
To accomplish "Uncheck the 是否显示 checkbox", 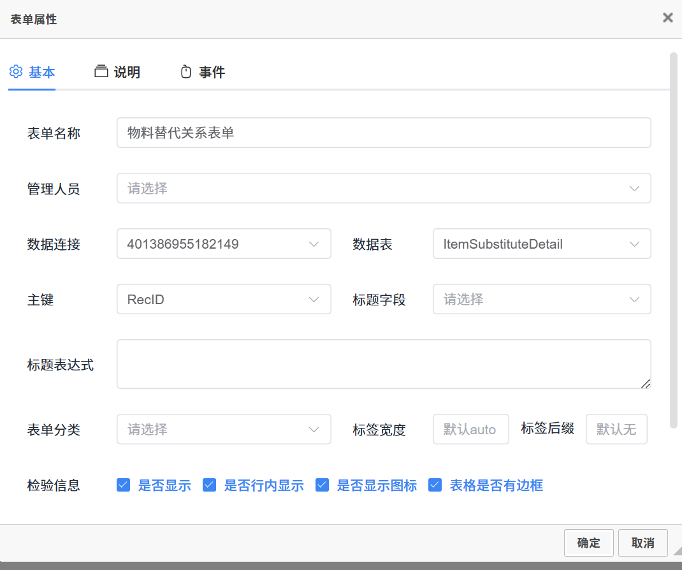I will (x=123, y=485).
